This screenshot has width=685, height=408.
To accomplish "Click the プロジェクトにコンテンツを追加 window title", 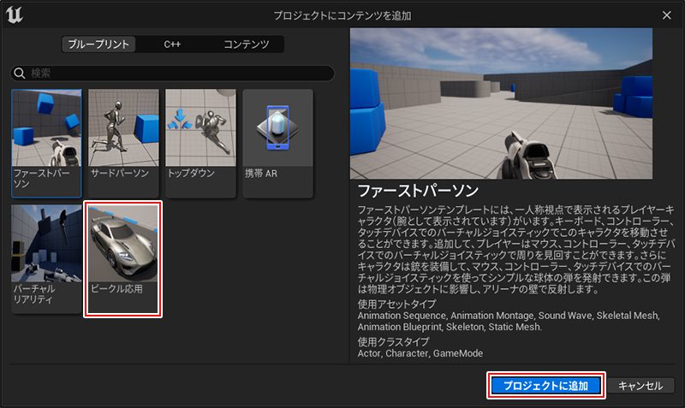I will point(342,15).
